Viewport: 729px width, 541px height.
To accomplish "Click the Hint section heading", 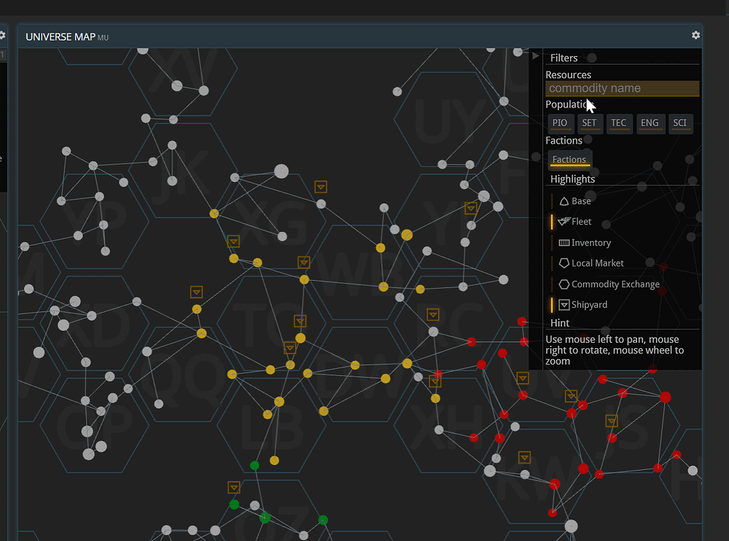I will coord(560,323).
